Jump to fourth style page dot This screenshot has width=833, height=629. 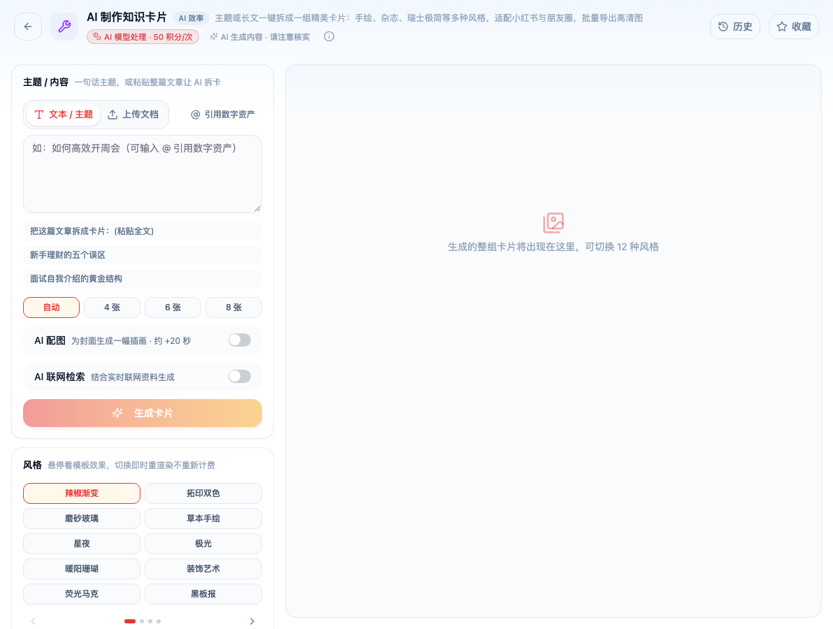159,621
